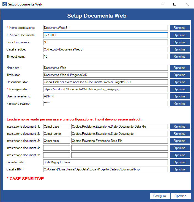Reset Username esterno via Ripristina
This screenshot has width=194, height=202.
click(x=180, y=96)
